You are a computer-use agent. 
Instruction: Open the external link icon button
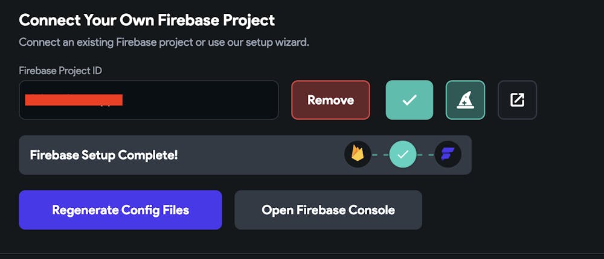tap(517, 100)
